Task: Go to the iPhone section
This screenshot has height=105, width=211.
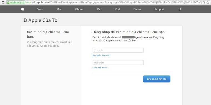Action: pyautogui.click(x=79, y=9)
